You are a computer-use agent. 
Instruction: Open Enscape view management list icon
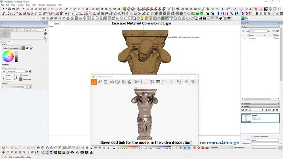tap(106, 82)
